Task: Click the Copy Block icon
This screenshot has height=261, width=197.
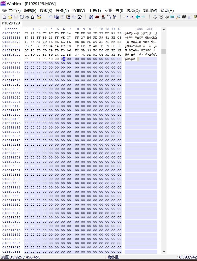Action: coord(57,17)
